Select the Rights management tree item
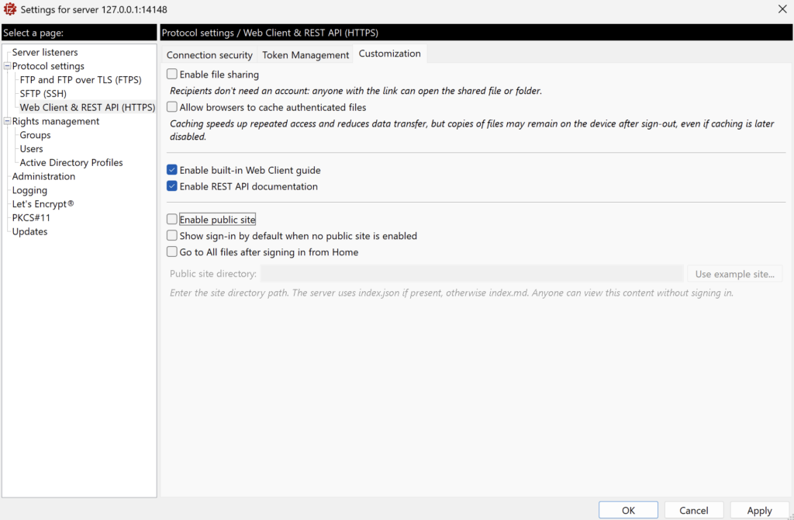This screenshot has height=520, width=794. coord(56,121)
